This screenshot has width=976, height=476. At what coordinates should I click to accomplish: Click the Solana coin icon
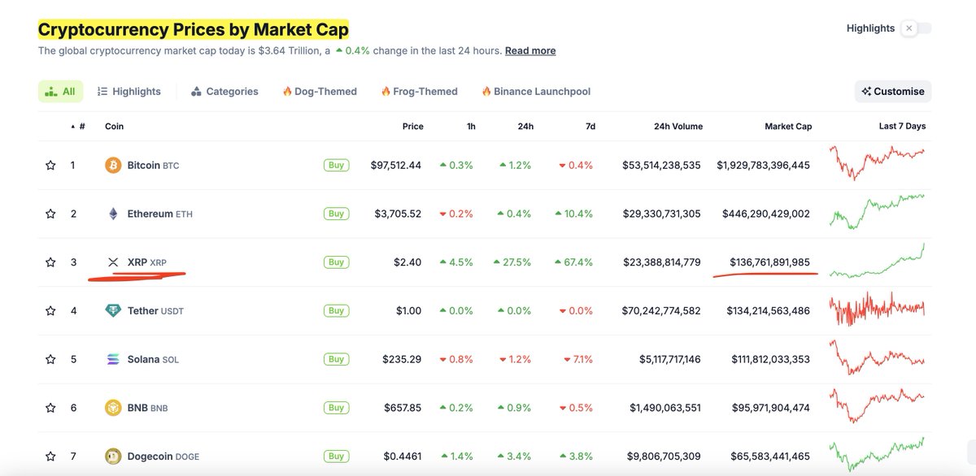[x=113, y=358]
